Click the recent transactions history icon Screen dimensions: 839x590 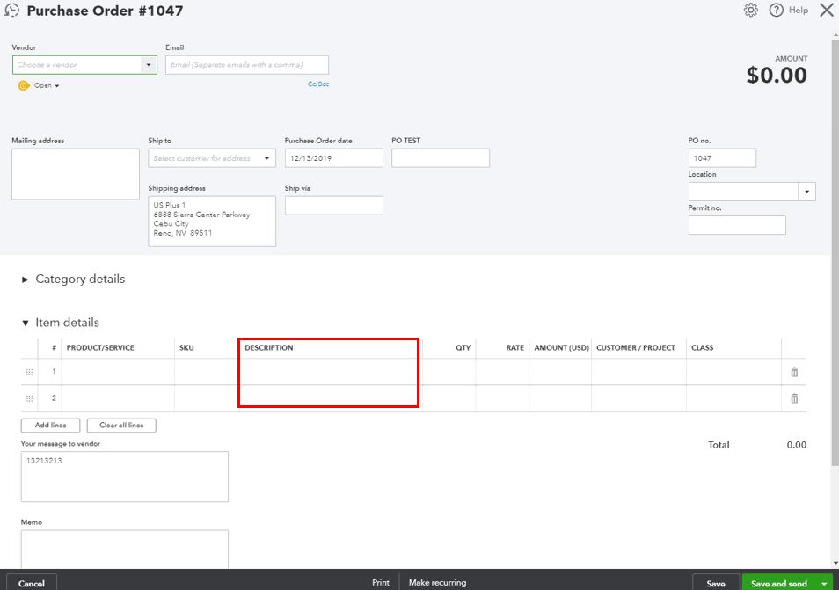pos(11,11)
